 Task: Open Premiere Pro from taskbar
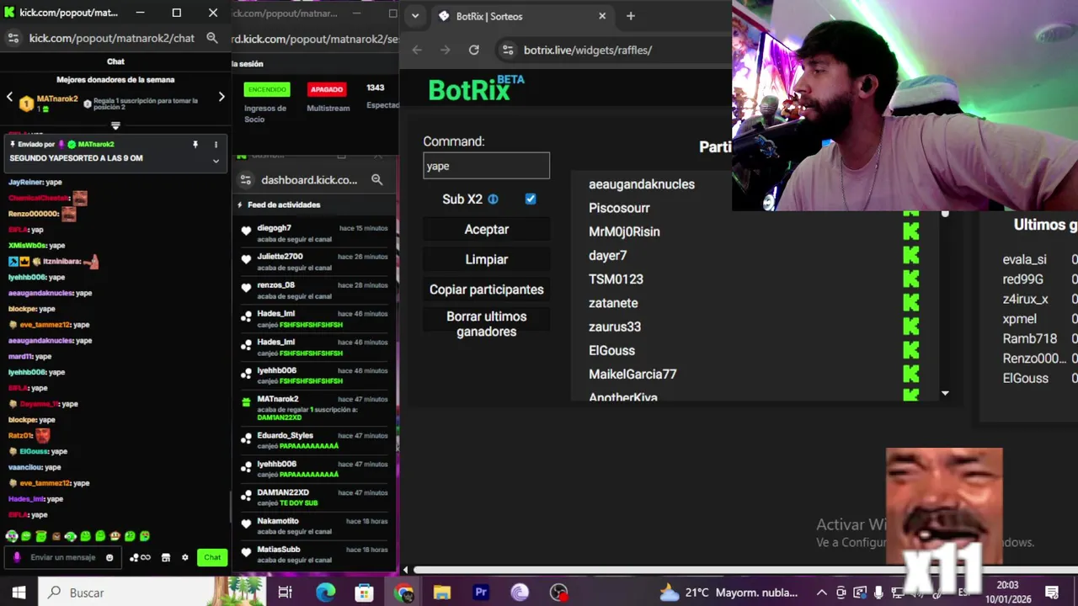pyautogui.click(x=481, y=593)
